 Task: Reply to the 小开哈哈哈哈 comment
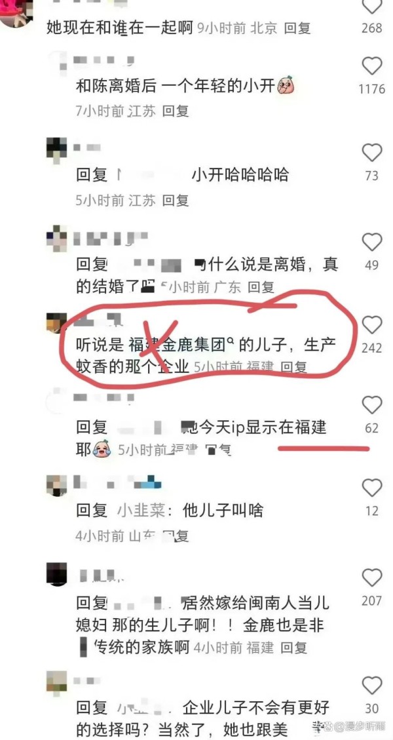[176, 201]
